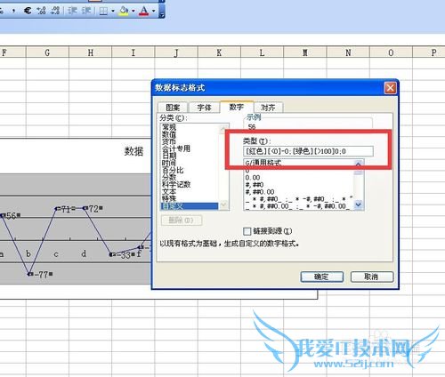
Task: Select column L header
Action: [x=262, y=52]
